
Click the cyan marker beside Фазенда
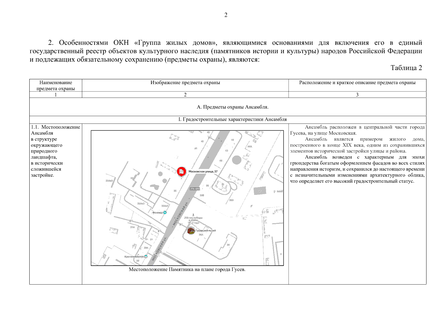(x=165, y=213)
